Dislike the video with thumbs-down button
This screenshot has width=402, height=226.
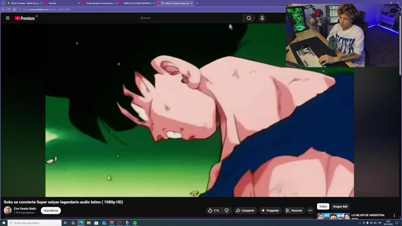click(226, 211)
